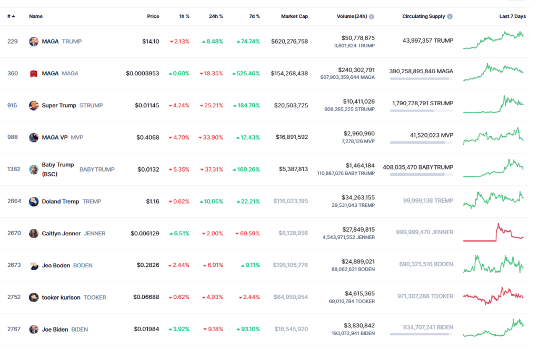Sort by 1h % column header
Image resolution: width=539 pixels, height=349 pixels.
click(x=184, y=16)
